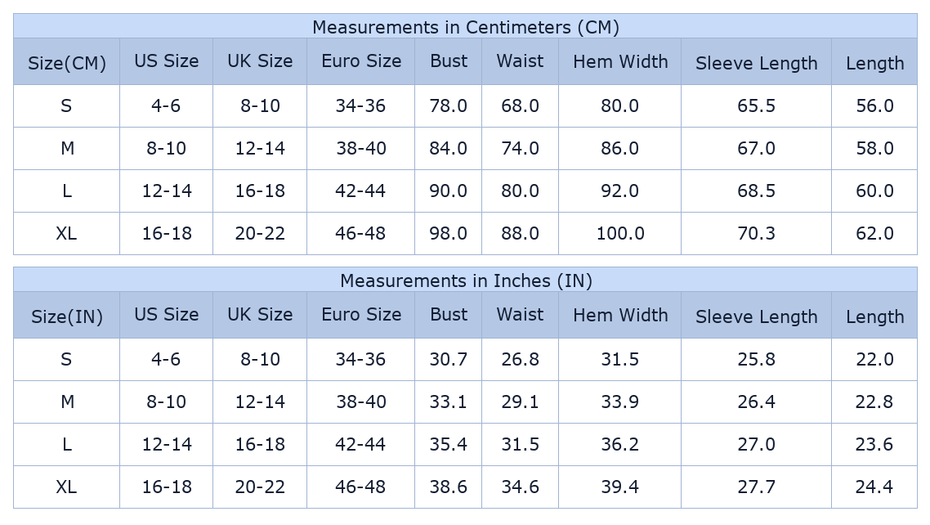
Task: Select the 74.0 waist value cell
Action: click(520, 148)
